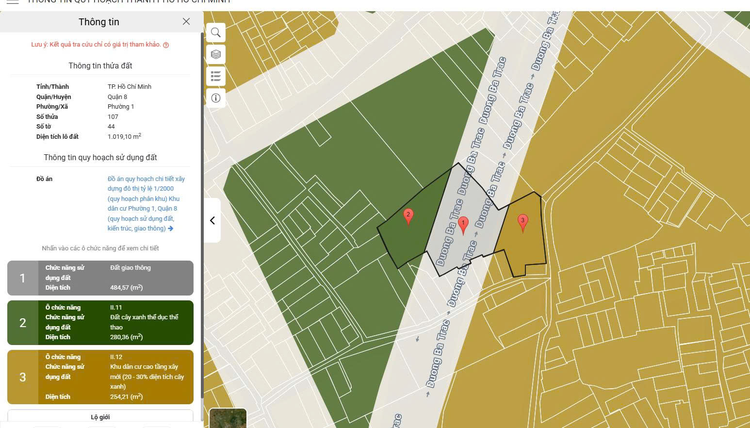Viewport: 750px width, 428px height.
Task: Close the Thông tin panel
Action: point(186,21)
